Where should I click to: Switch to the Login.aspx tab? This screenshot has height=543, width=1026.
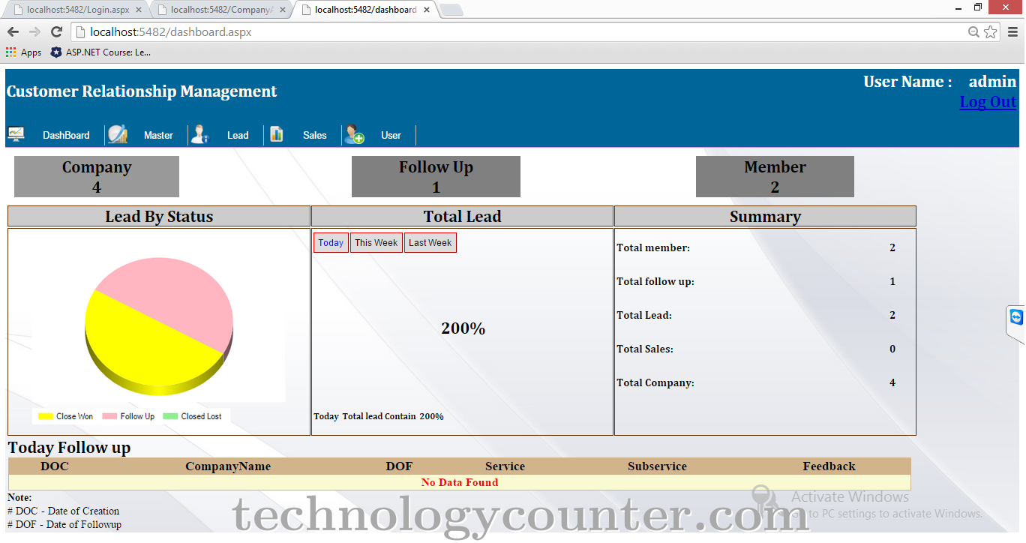pyautogui.click(x=78, y=10)
